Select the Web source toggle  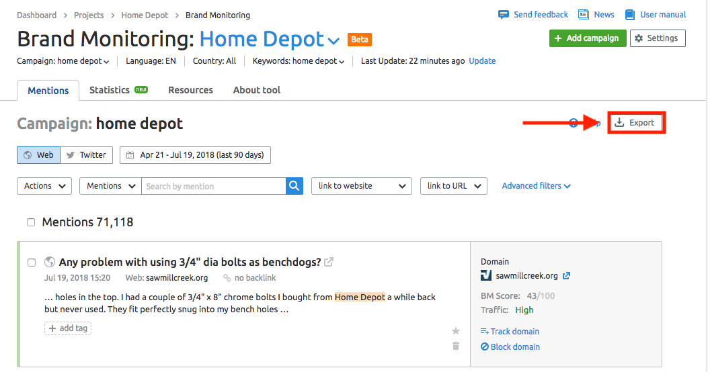pos(39,155)
